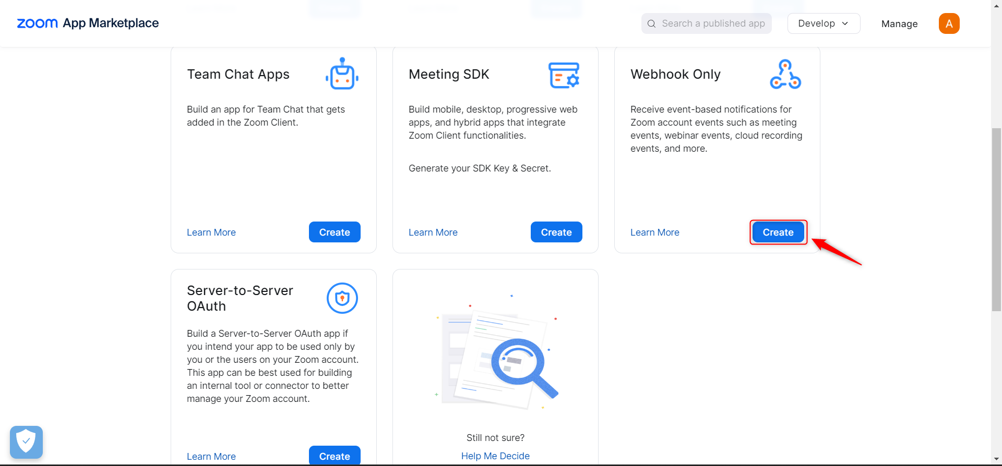Focus the Search a published app field

tap(707, 23)
